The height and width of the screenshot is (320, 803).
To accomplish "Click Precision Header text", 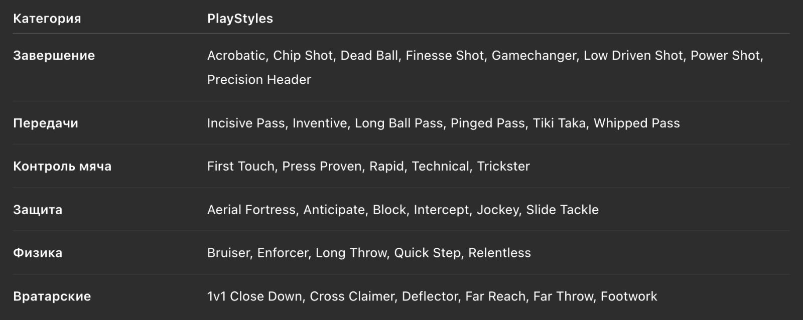I will [x=259, y=80].
